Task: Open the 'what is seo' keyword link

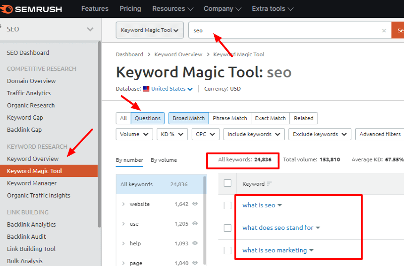Action: tap(259, 205)
